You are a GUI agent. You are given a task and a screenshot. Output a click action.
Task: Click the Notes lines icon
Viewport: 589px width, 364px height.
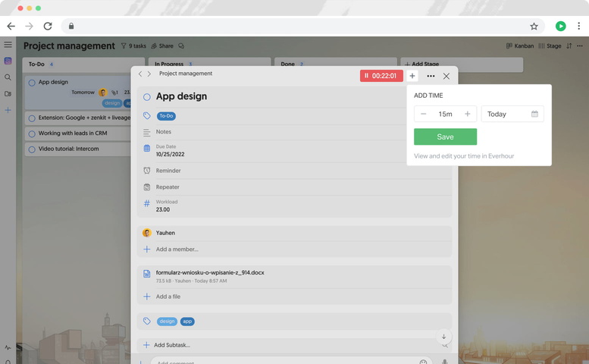[147, 132]
